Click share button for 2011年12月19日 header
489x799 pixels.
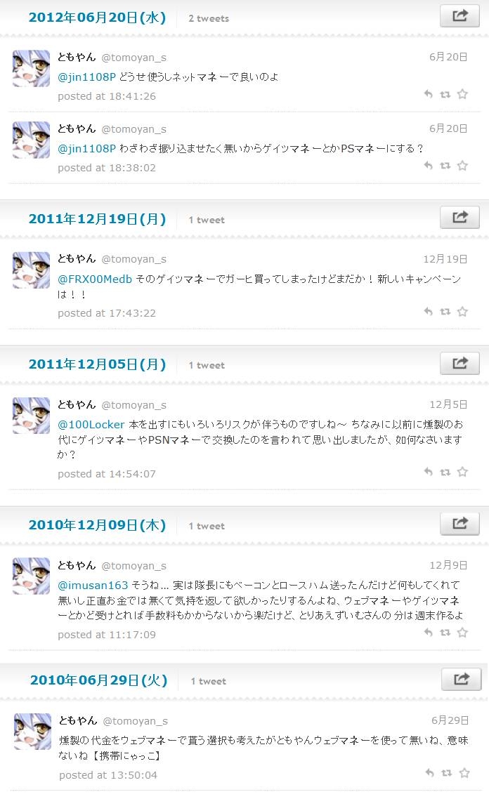(x=459, y=218)
